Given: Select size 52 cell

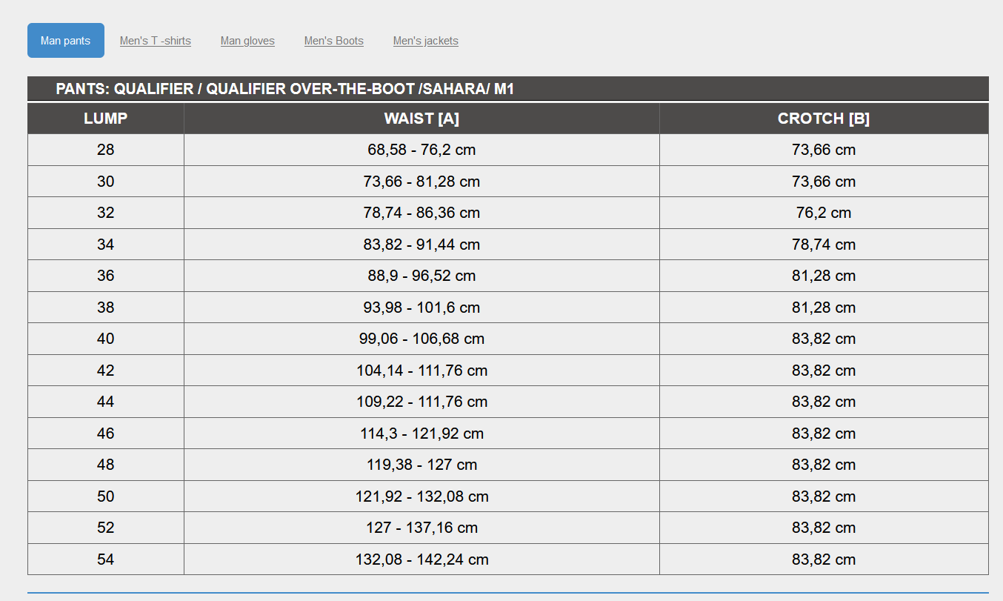Looking at the screenshot, I should coord(106,528).
